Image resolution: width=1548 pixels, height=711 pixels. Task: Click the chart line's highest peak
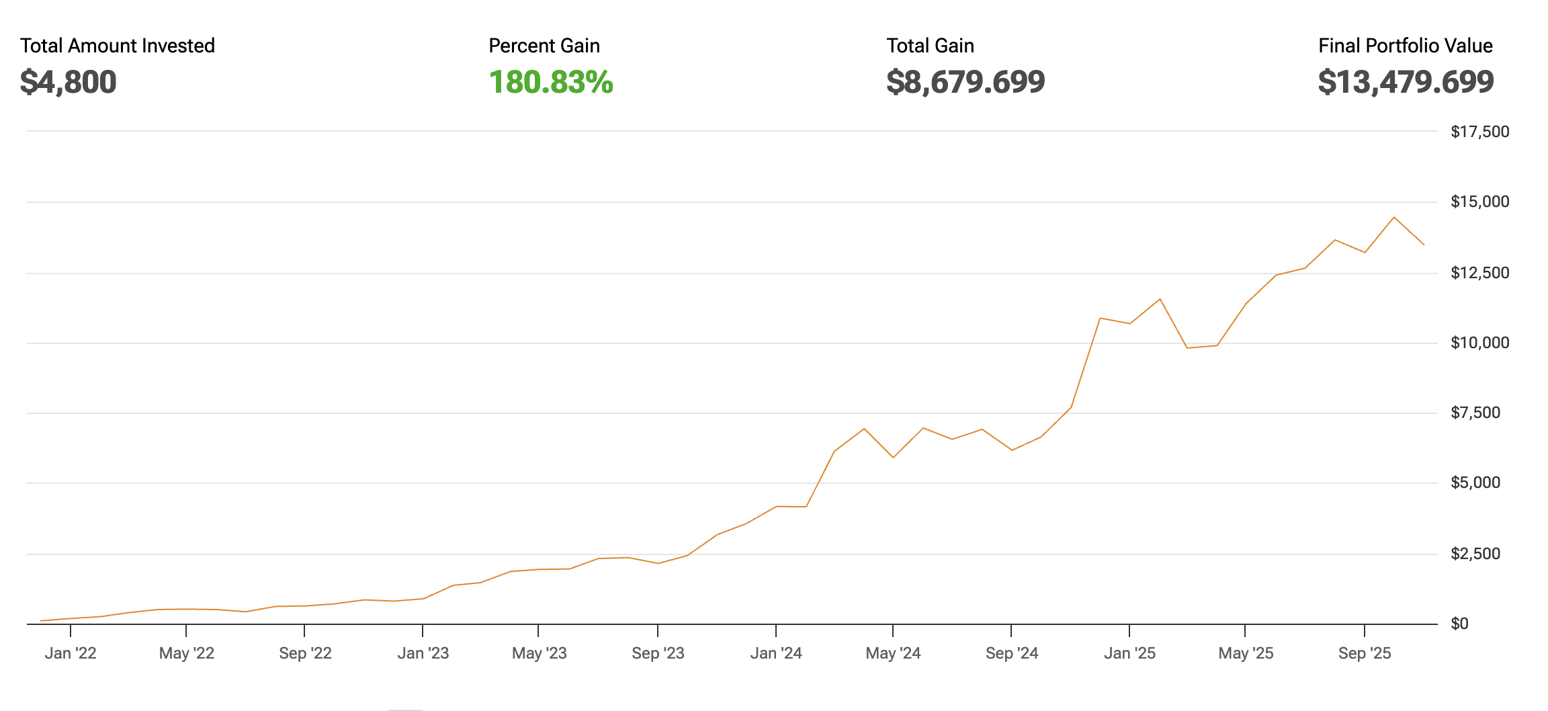[x=1394, y=218]
